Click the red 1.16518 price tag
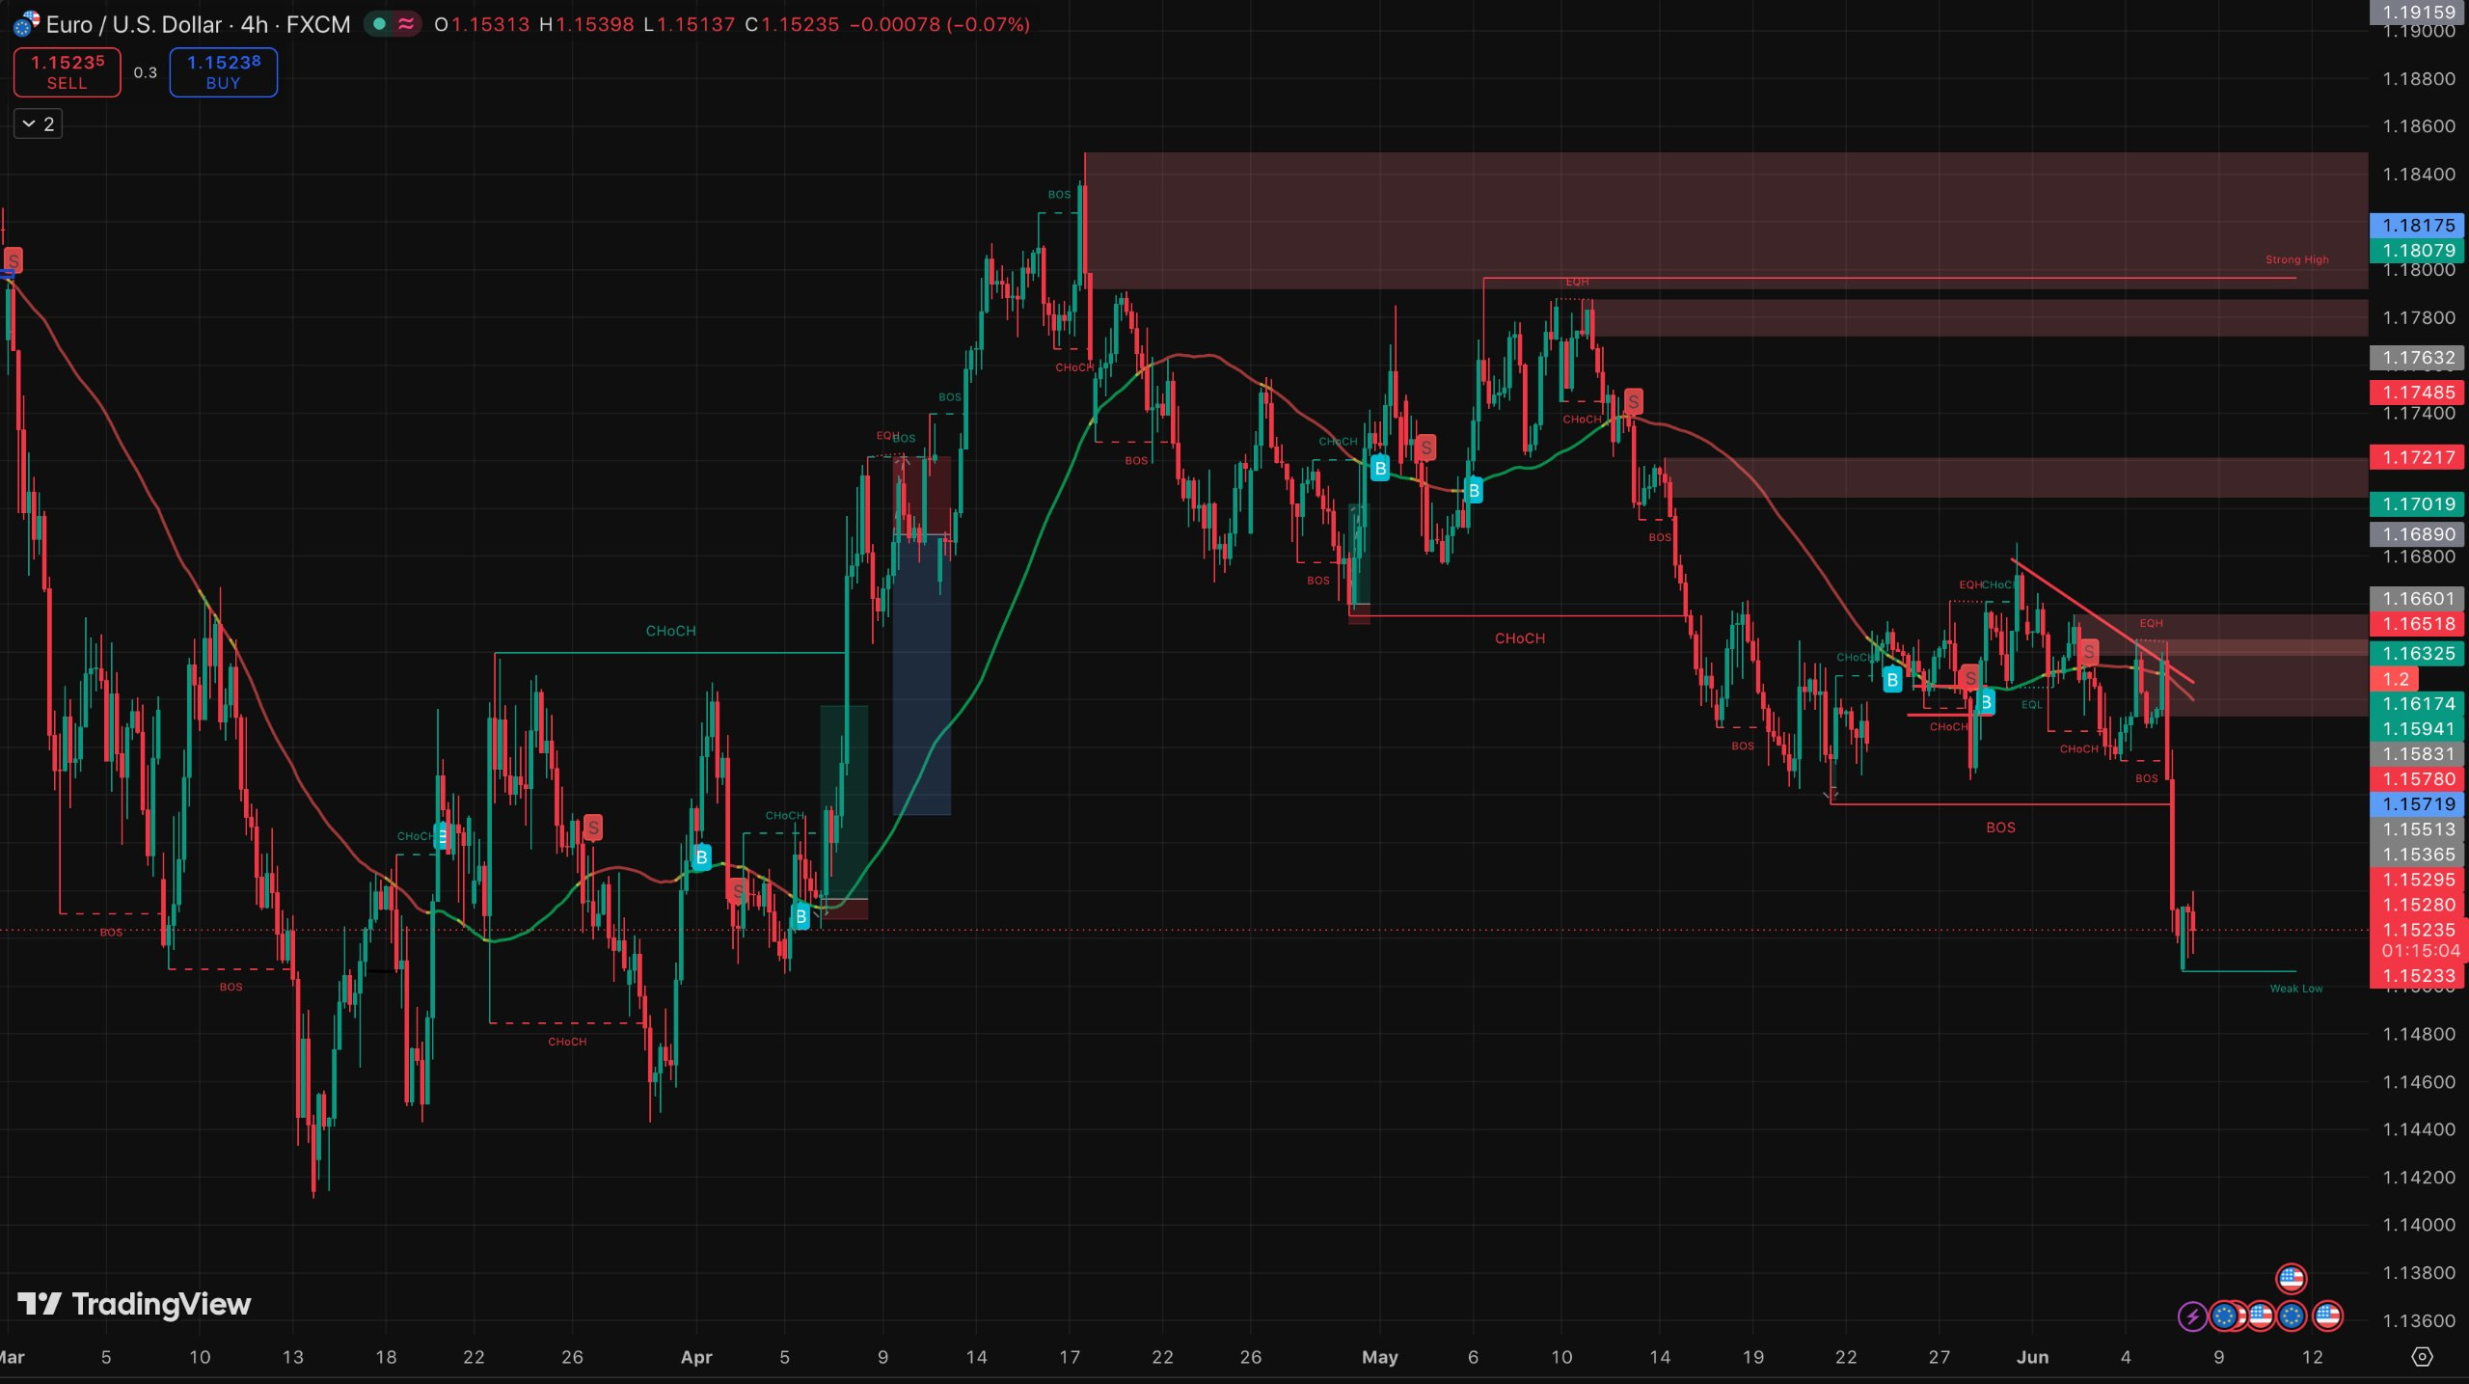The height and width of the screenshot is (1384, 2469). [2418, 624]
